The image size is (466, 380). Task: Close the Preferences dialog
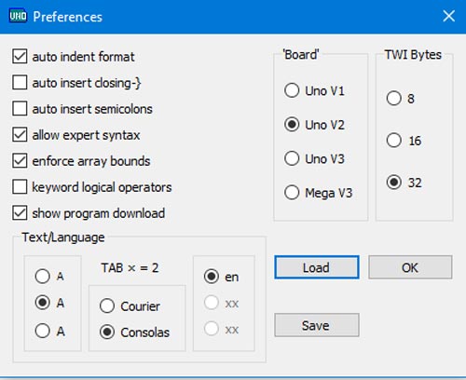[448, 16]
